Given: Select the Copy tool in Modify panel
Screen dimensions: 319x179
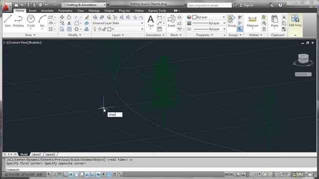Looking at the screenshot, I should point(62,23).
